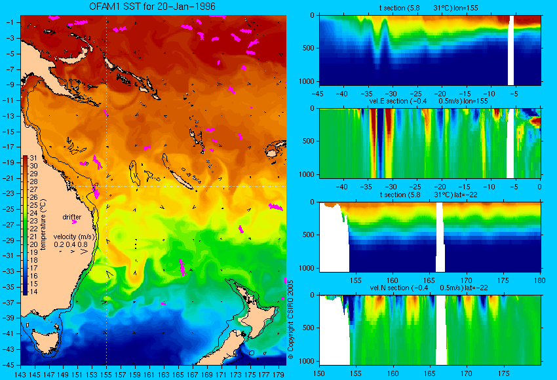
Task: Click map longitude tick label 179
Action: [x=278, y=374]
